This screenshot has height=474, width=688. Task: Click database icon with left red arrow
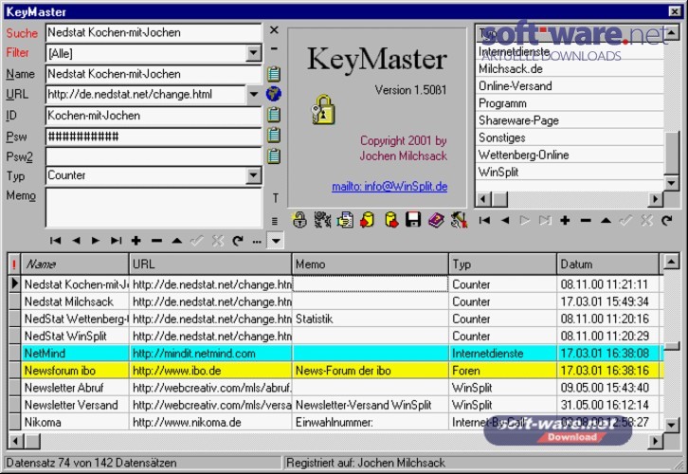[368, 220]
